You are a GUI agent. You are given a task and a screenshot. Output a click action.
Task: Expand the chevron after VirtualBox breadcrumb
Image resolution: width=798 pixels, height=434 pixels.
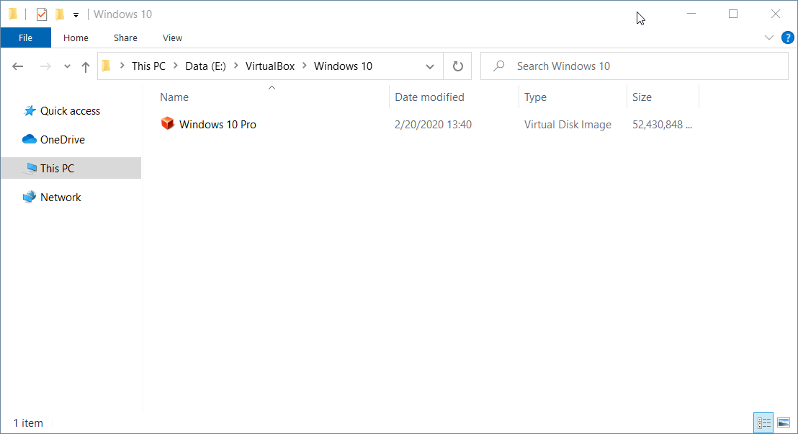coord(305,66)
